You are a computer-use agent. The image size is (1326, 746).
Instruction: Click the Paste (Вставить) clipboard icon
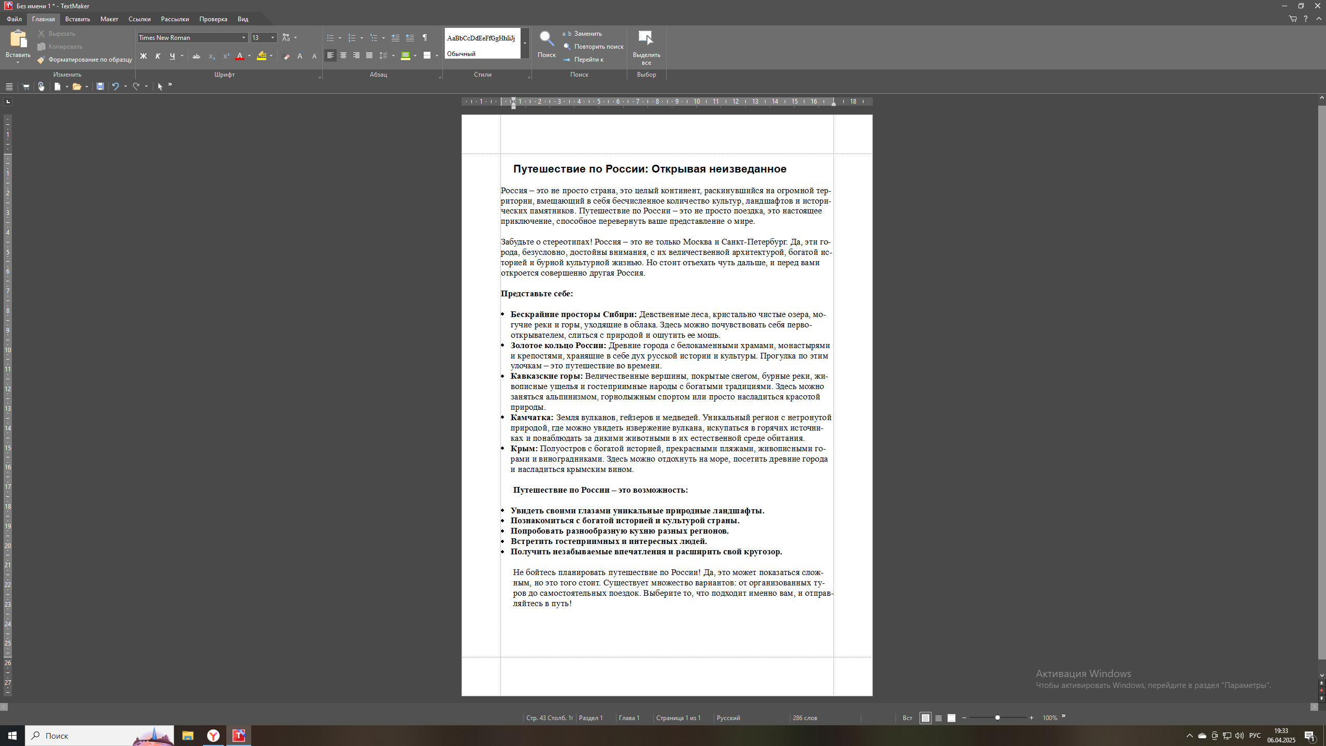point(18,39)
